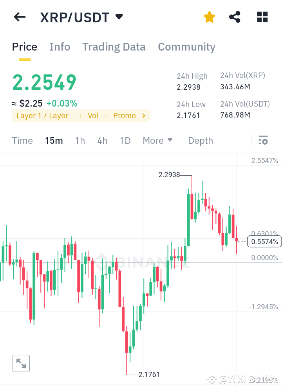Viewport: 282px width, 388px height.
Task: Enable the 4h chart interval
Action: point(102,140)
